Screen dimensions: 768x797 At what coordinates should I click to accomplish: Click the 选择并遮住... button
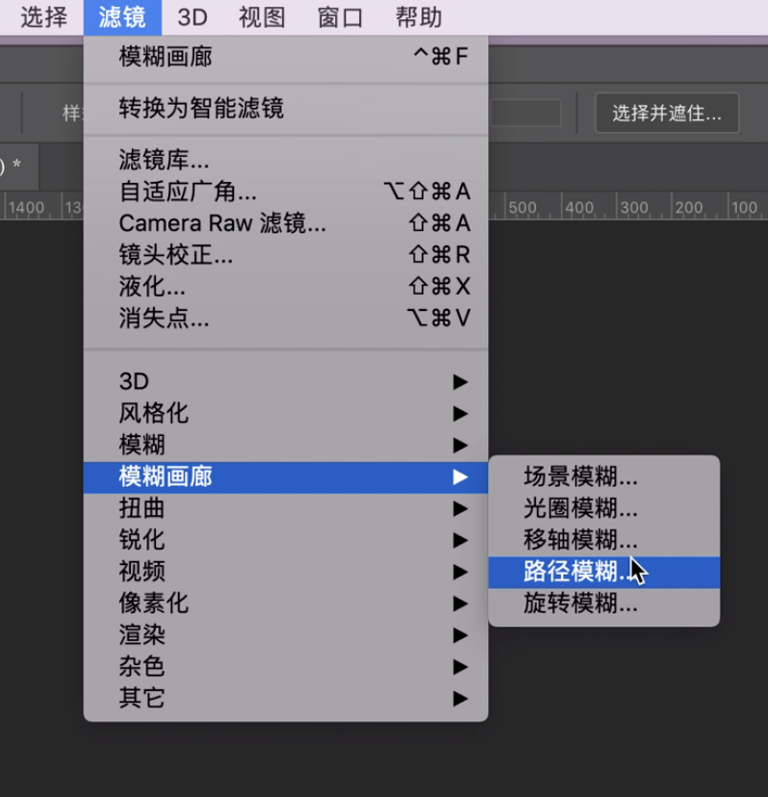tap(666, 113)
